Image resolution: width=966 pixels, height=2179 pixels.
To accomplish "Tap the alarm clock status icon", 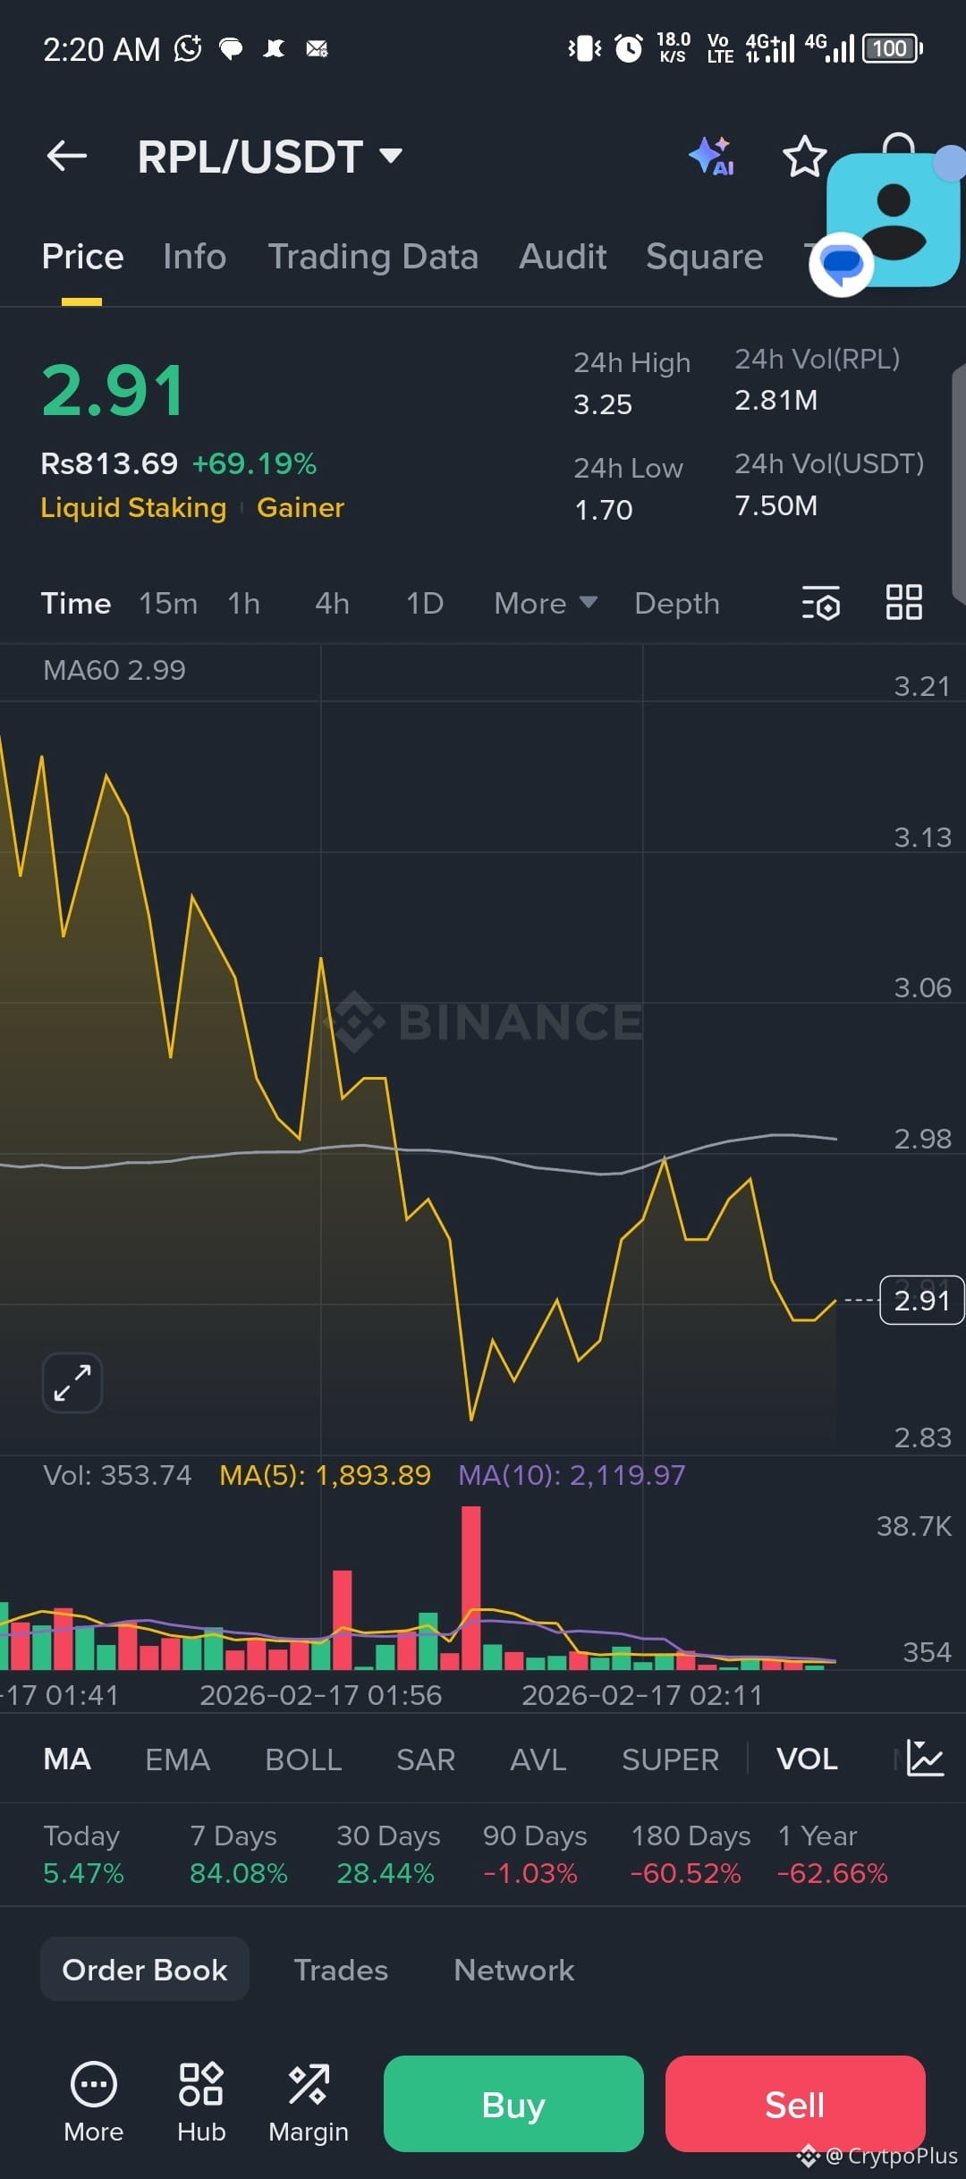I will [x=629, y=48].
